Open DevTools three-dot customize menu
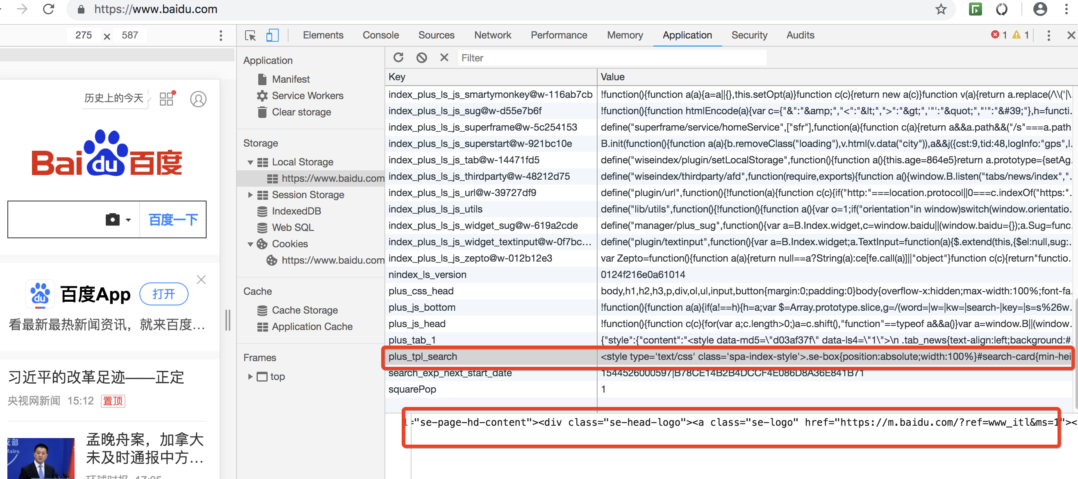The height and width of the screenshot is (479, 1078). point(1048,36)
